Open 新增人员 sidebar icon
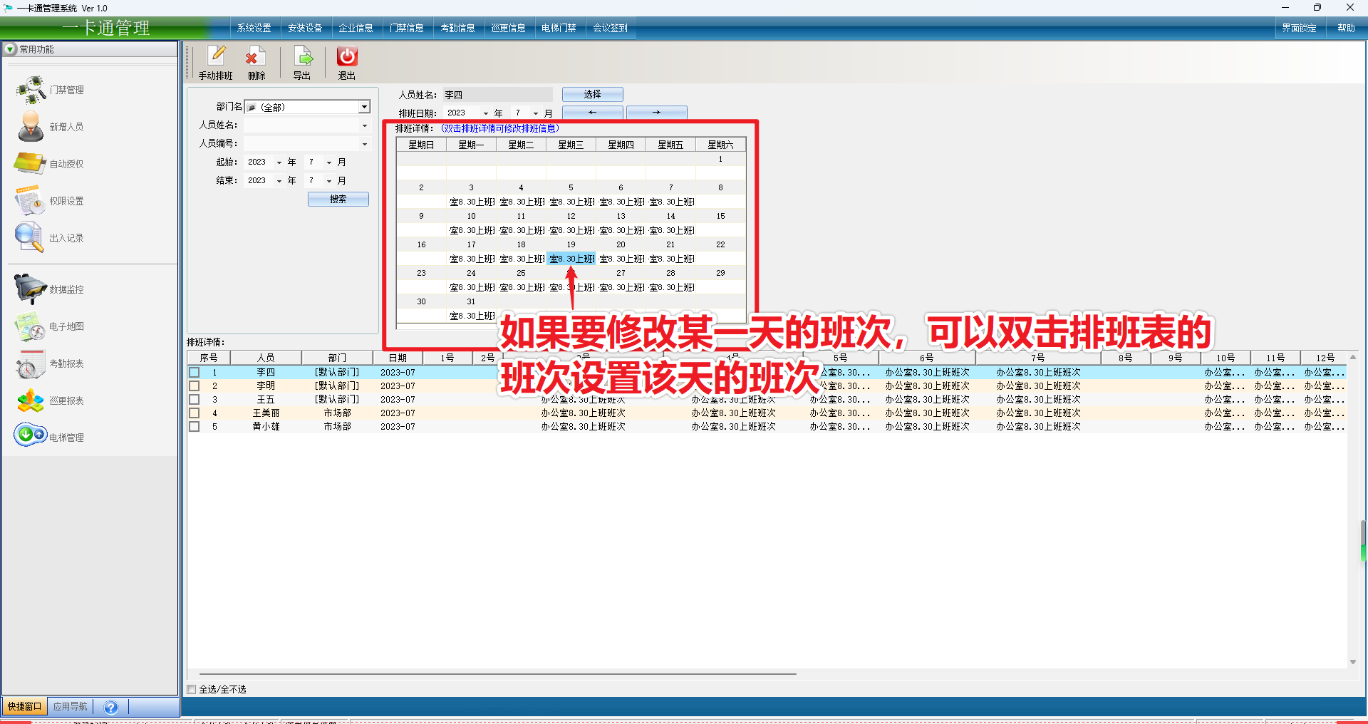The image size is (1368, 724). click(x=31, y=127)
